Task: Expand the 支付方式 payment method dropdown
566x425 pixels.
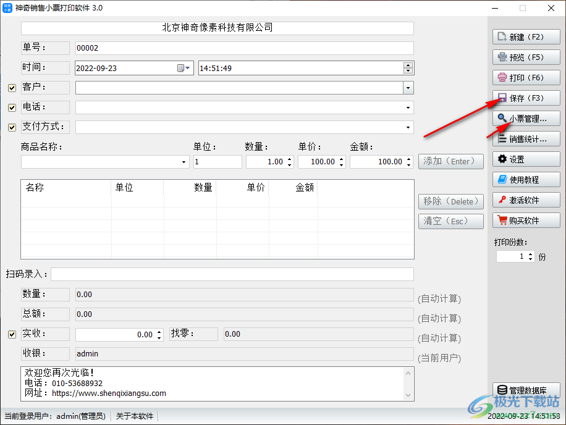Action: (408, 127)
